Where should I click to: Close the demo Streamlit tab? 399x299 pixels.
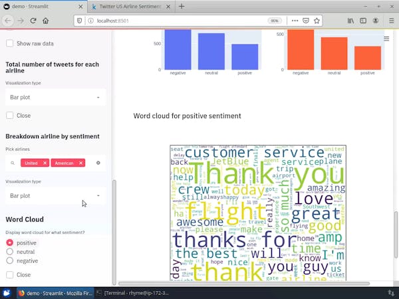pos(80,7)
